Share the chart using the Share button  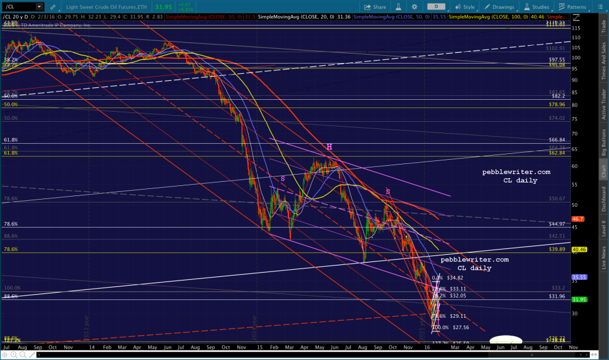tap(375, 7)
